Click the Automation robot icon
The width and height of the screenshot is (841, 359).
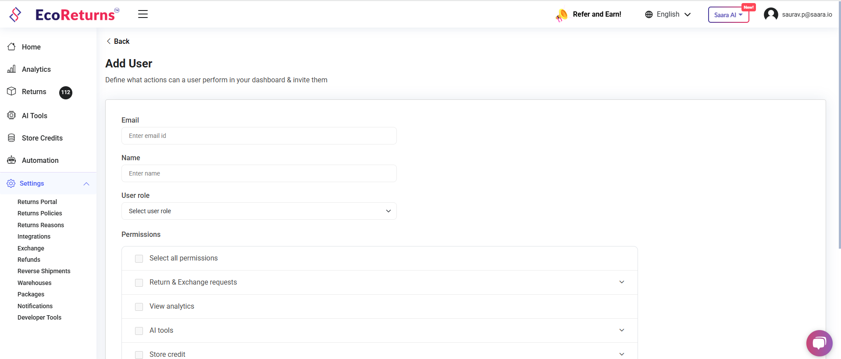pyautogui.click(x=11, y=160)
